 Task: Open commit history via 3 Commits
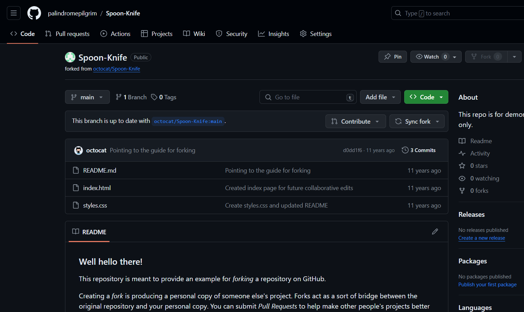pos(419,150)
